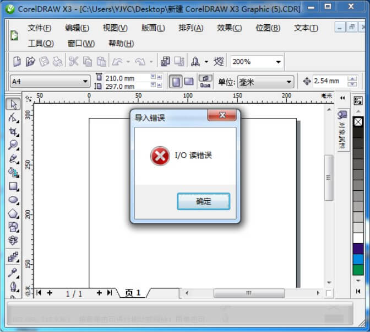Viewport: 370px width, 332px height.
Task: Click the Redo arrow icon
Action: click(x=140, y=62)
